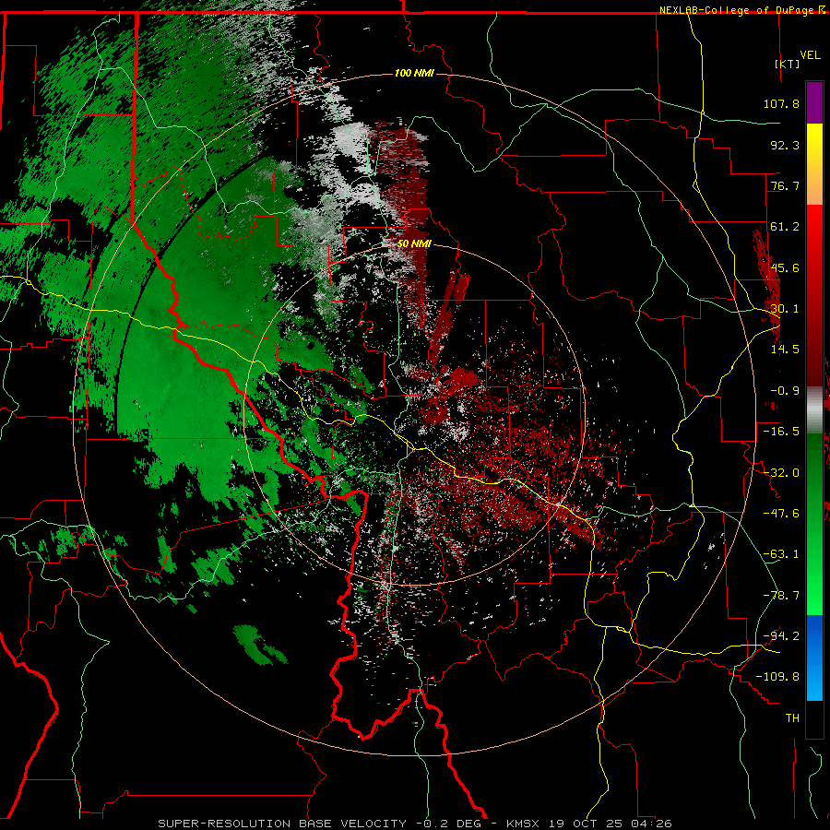Click the -63.1 velocity scale value
Screen dimensions: 830x830
point(781,554)
